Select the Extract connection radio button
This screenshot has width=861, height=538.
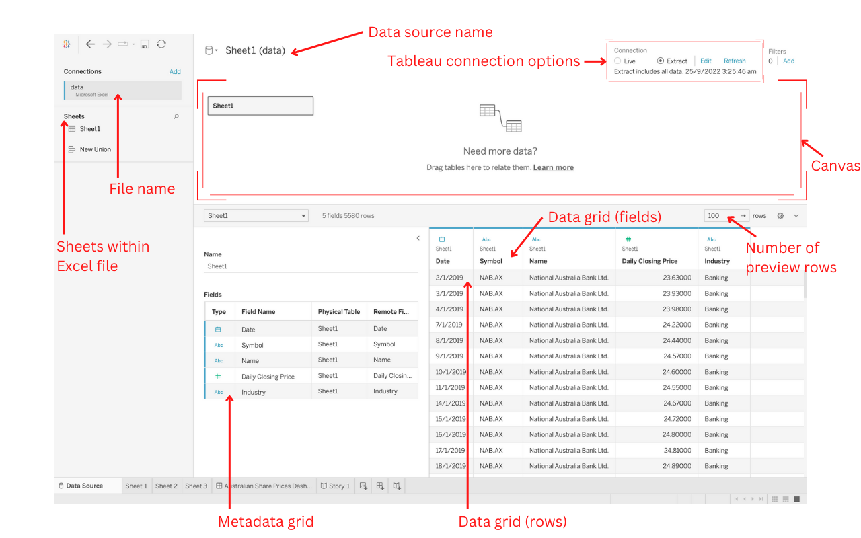click(x=660, y=61)
